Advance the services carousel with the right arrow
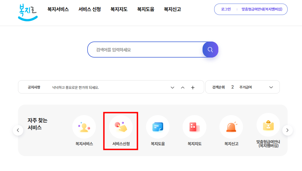Viewport: 302px width, 171px height. pos(288,130)
